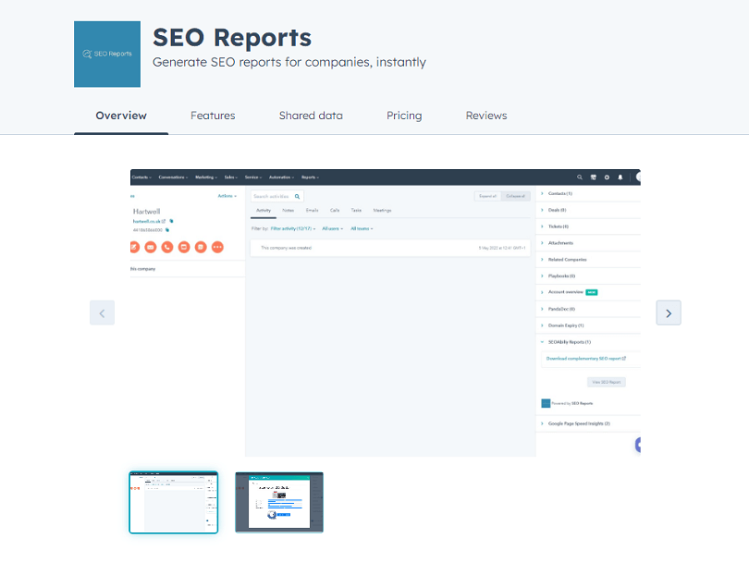View the Reviews tab

486,116
